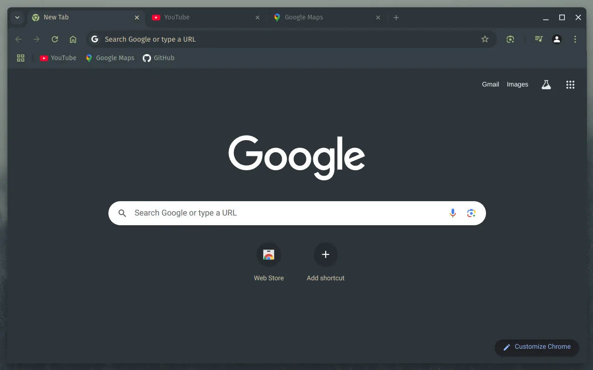This screenshot has width=593, height=370.
Task: Open Google Images link
Action: coord(517,84)
